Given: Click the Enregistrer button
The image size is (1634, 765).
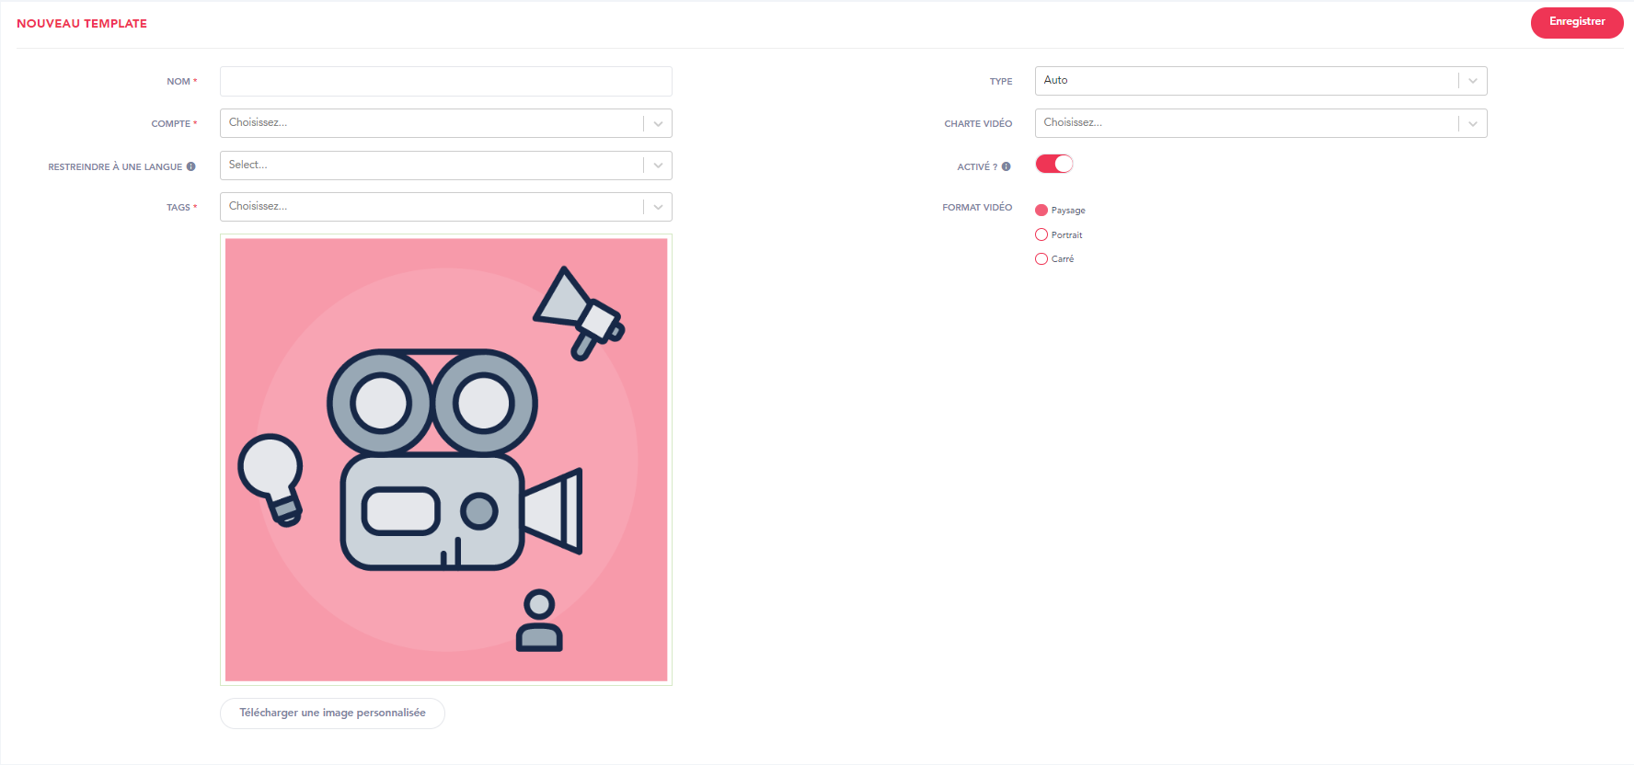Looking at the screenshot, I should coord(1577,23).
